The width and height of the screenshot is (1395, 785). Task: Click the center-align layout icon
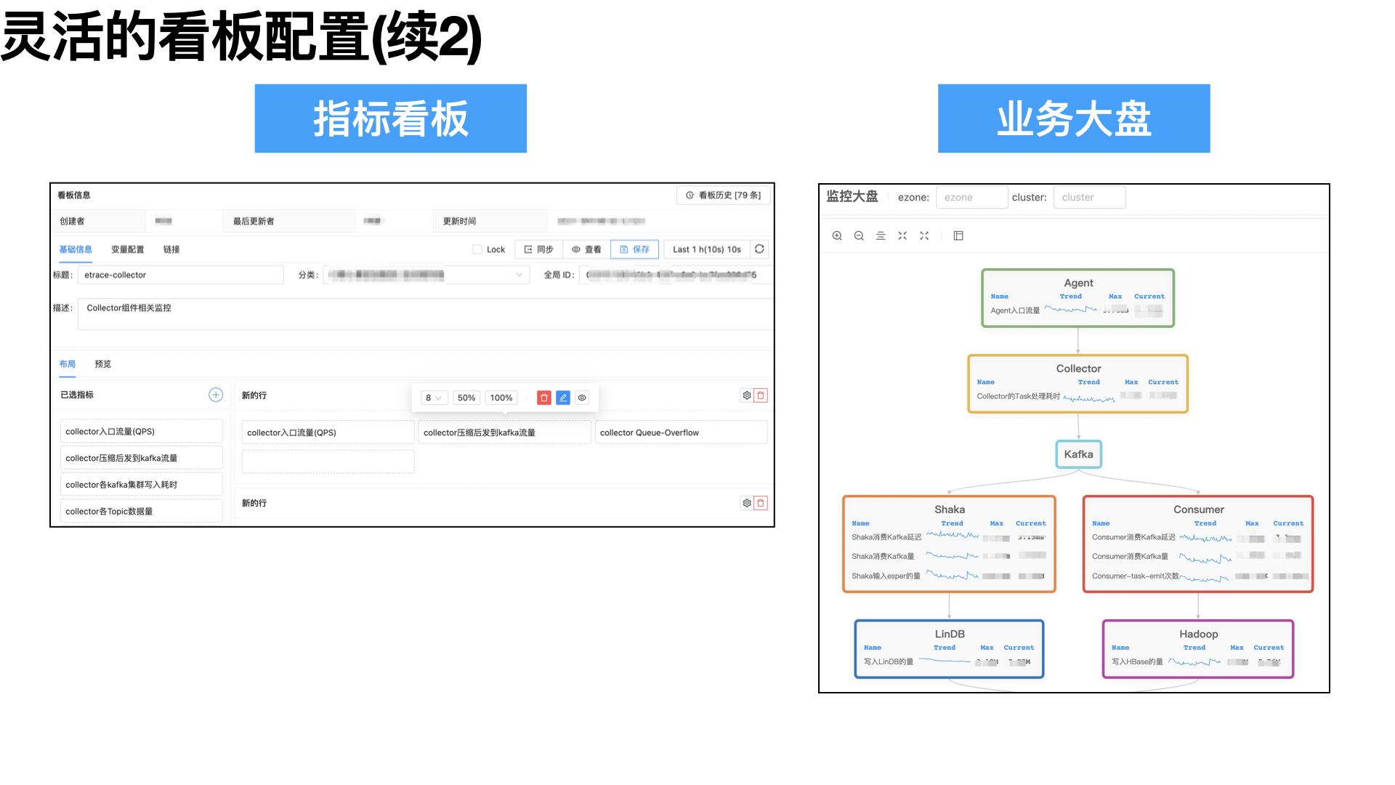pos(881,235)
